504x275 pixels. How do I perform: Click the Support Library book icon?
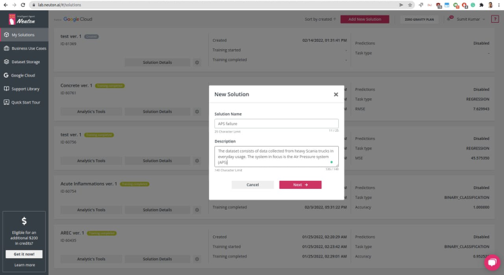tap(6, 89)
